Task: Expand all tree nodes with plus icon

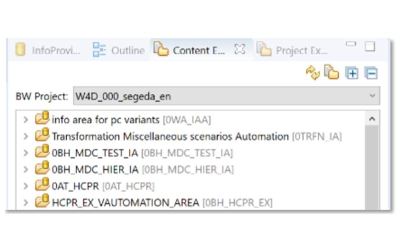Action: (352, 73)
